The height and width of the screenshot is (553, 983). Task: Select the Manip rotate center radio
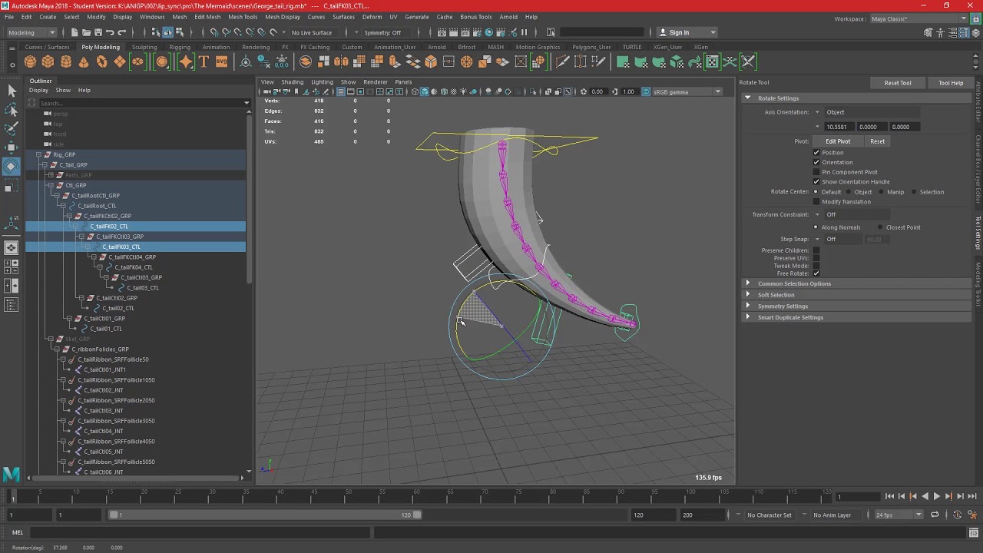point(881,192)
